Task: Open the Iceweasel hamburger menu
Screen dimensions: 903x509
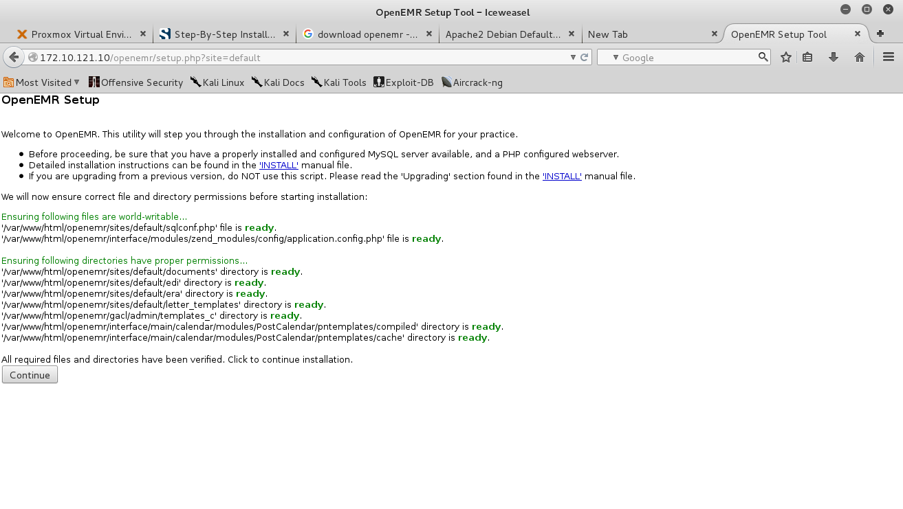Action: (888, 58)
